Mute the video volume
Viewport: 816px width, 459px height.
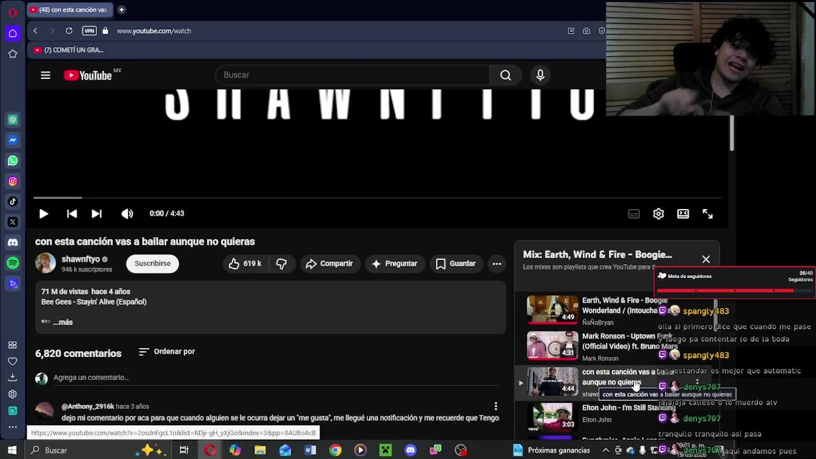pyautogui.click(x=127, y=214)
